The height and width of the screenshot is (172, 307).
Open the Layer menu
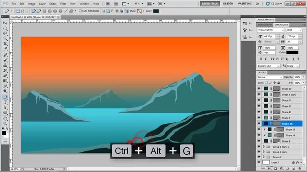coord(42,4)
